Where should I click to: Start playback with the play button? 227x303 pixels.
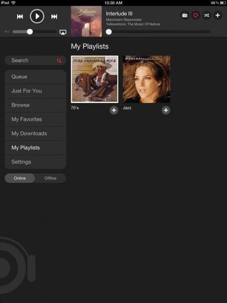[37, 16]
